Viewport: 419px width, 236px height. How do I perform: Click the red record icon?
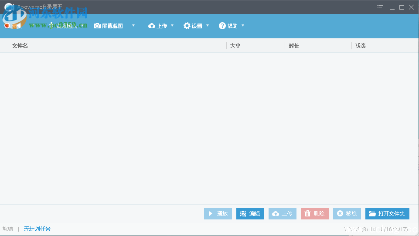click(x=7, y=26)
